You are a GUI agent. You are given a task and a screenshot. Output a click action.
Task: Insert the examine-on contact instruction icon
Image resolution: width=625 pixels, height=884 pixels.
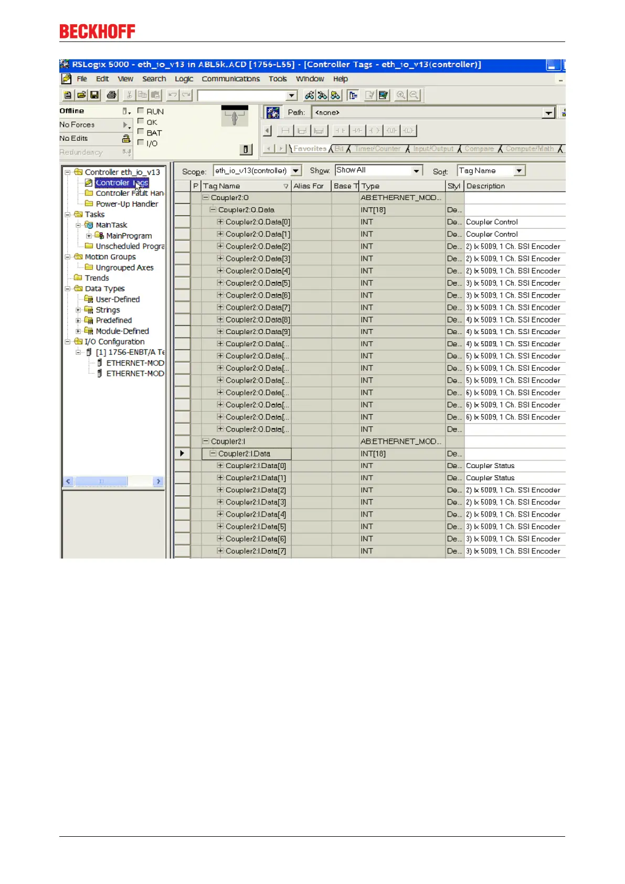coord(340,130)
